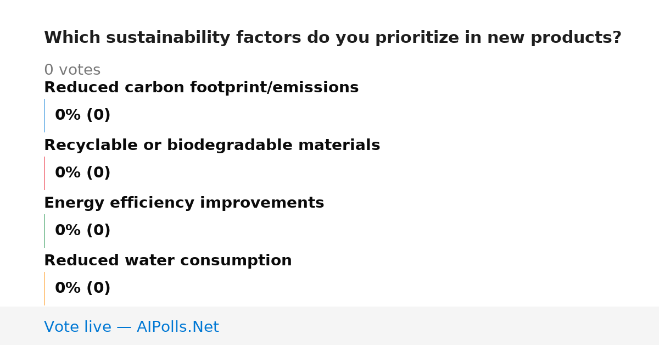This screenshot has height=345, width=659.
Task: Select Reduced carbon footprint/emissions option
Action: pos(201,88)
